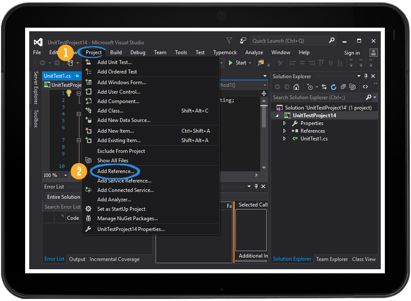Screen dimensions: 411x301
Task: Open Solution Explorer window position dropdown
Action: click(359, 76)
